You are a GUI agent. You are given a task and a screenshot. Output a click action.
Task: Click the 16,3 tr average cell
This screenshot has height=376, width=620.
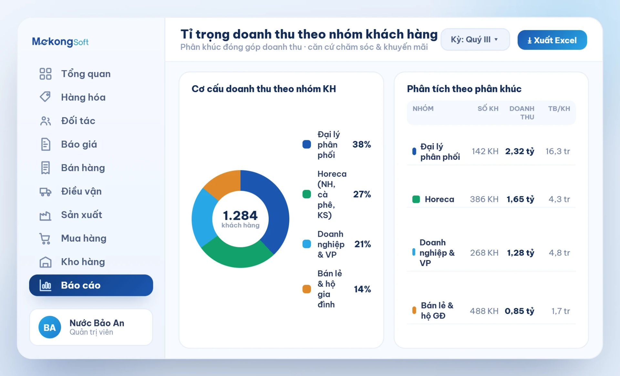click(x=558, y=151)
